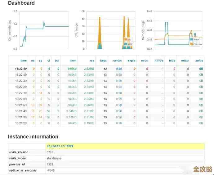Click the underlined 946kB mem value

(x=72, y=69)
